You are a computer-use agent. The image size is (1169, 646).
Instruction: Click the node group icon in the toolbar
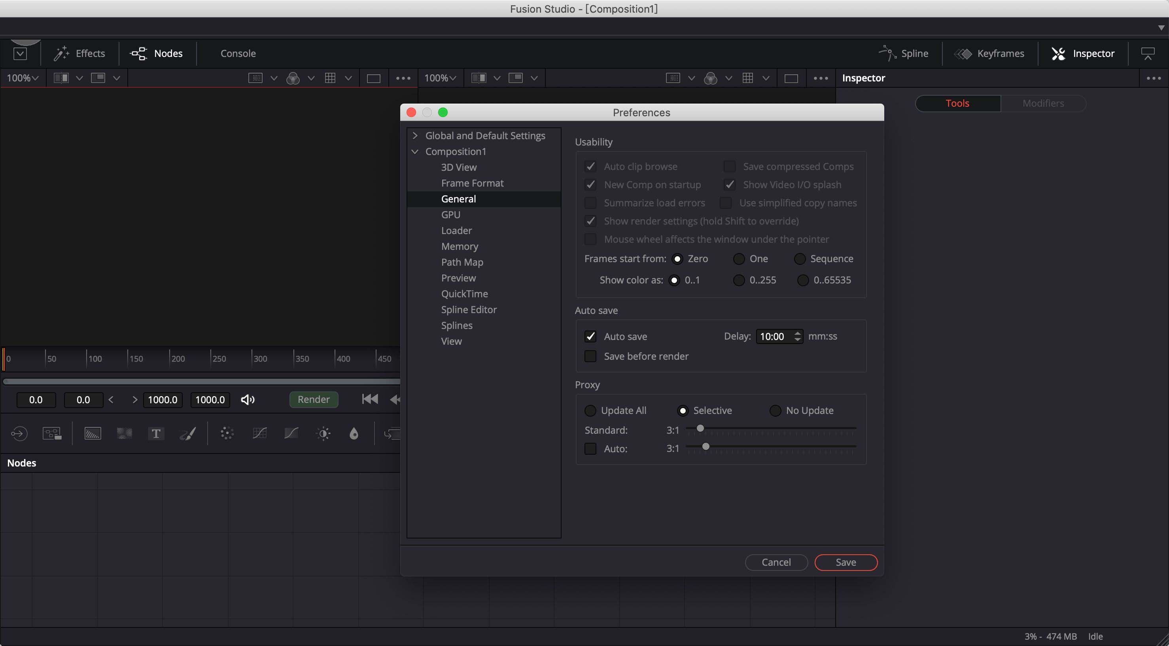point(52,434)
